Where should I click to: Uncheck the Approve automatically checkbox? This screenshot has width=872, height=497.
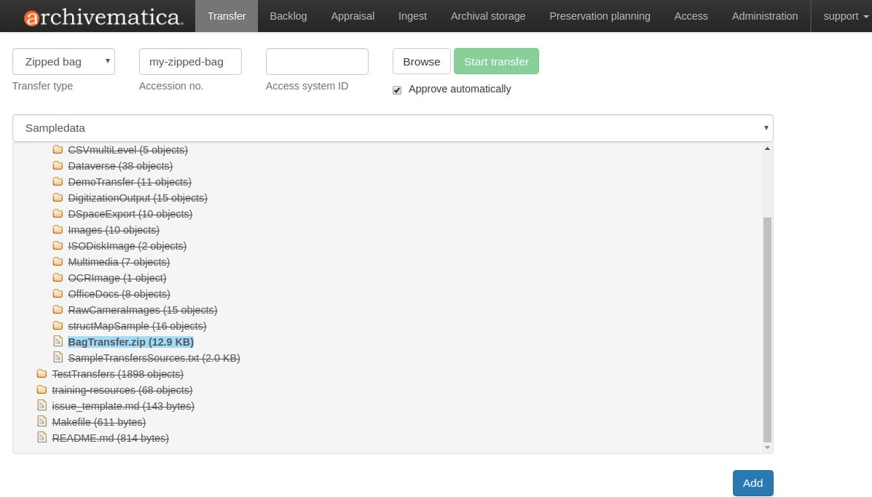coord(397,90)
